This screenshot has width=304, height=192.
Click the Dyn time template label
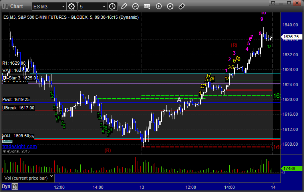(6, 186)
